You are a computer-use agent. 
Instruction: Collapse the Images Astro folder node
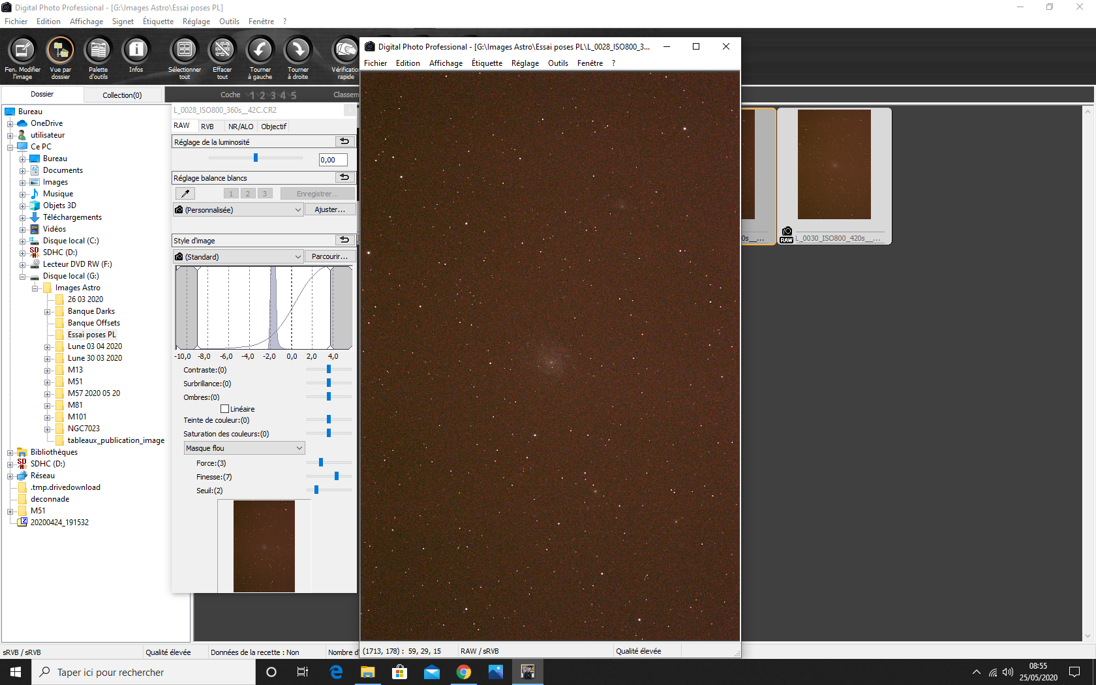35,288
